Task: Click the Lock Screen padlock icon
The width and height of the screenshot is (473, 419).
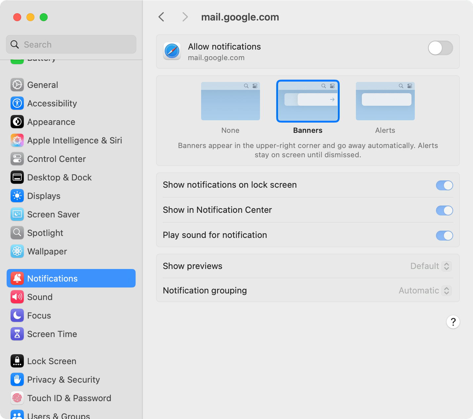Action: pyautogui.click(x=17, y=361)
